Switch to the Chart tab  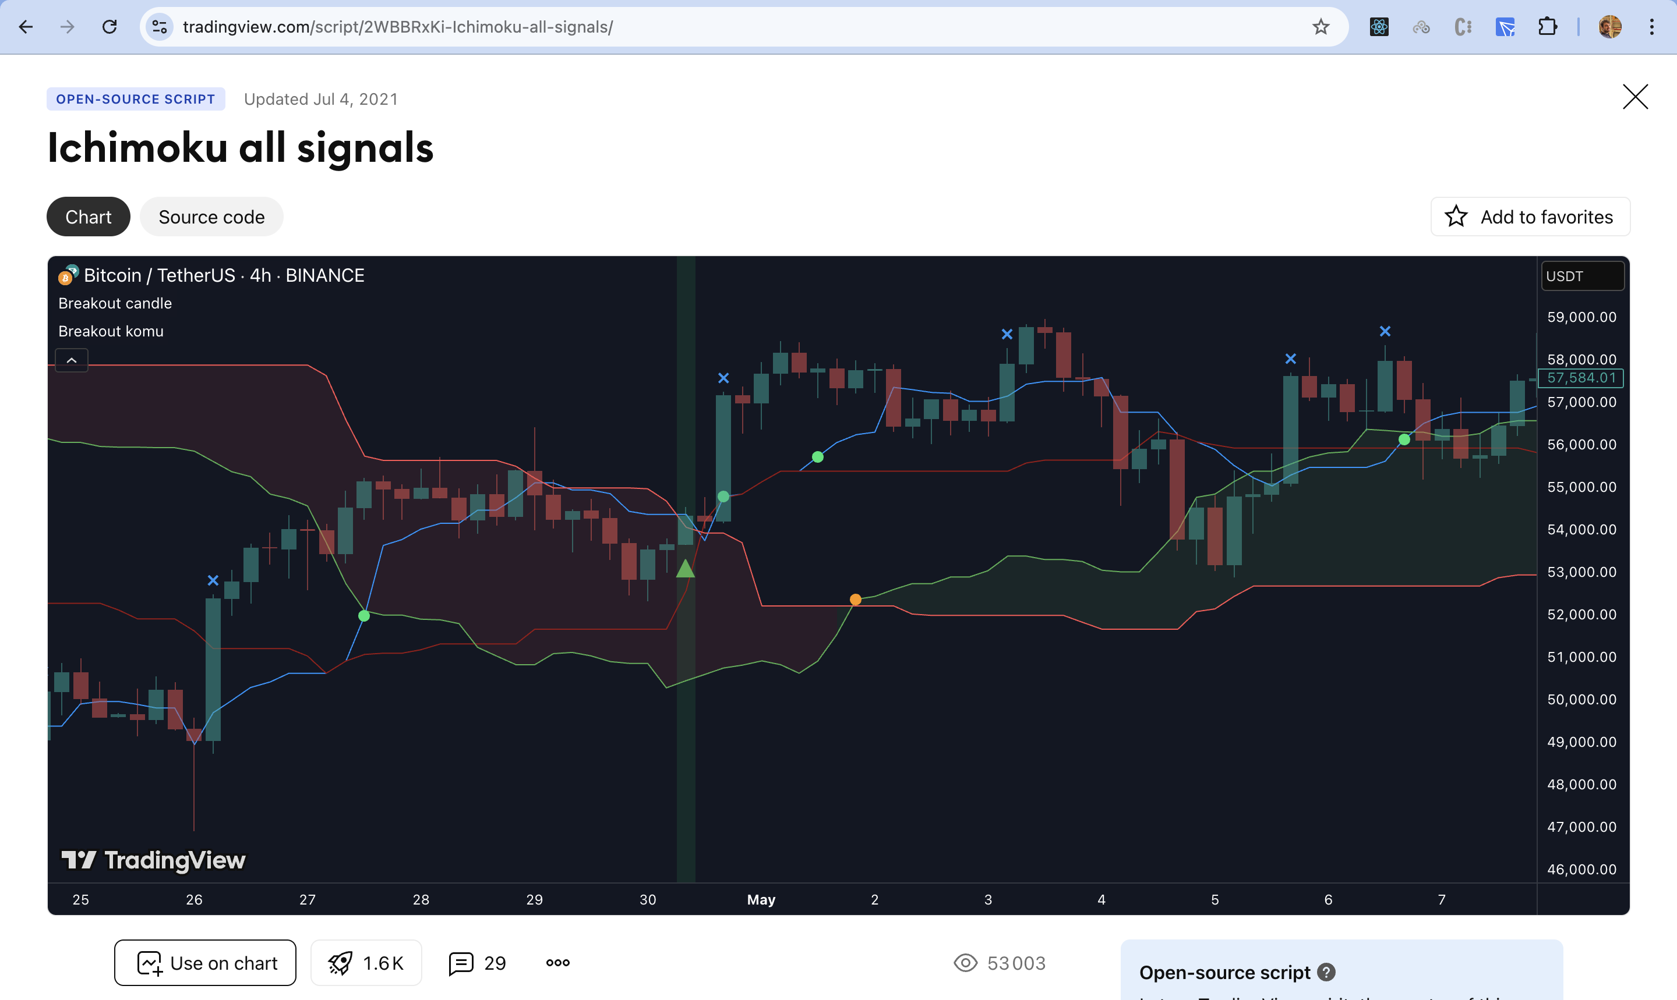[89, 217]
